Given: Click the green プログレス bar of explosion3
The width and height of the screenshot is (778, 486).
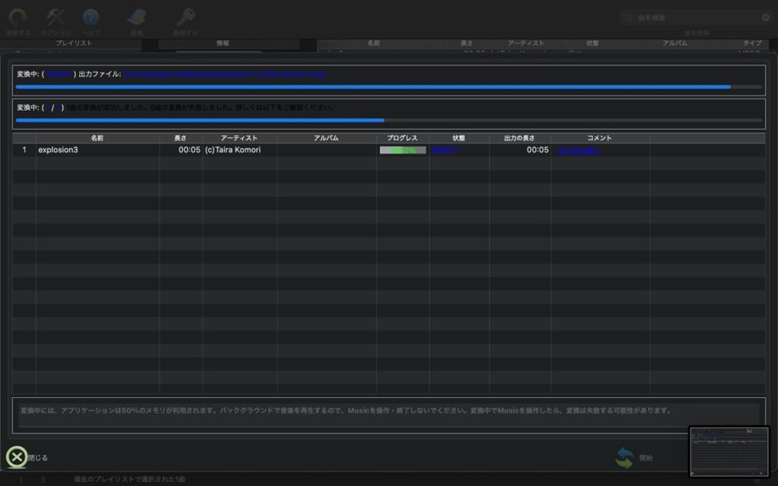Looking at the screenshot, I should [x=403, y=150].
